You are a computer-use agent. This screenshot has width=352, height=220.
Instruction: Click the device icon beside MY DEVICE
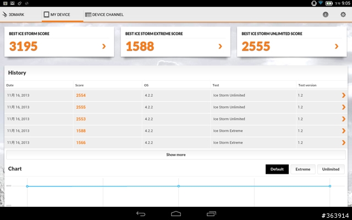(46, 15)
